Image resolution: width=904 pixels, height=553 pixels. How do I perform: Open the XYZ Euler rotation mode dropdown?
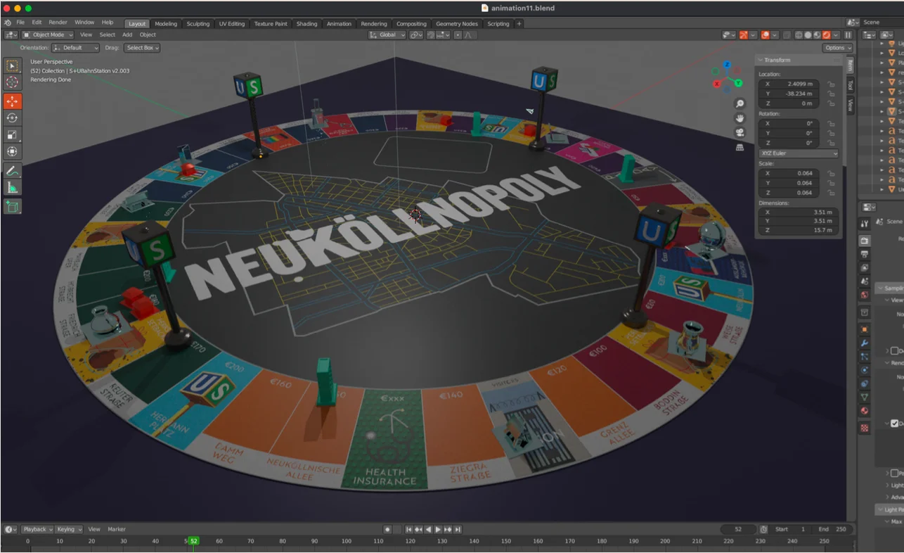pos(799,153)
